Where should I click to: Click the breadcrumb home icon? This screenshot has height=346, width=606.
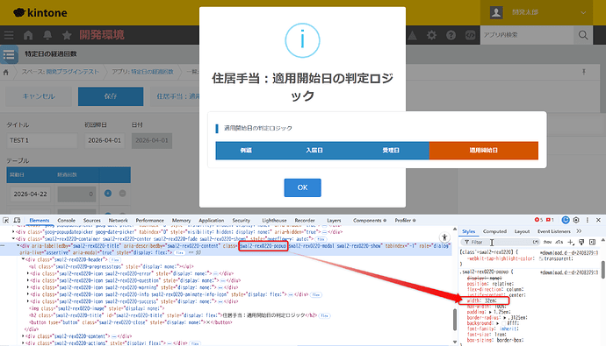coord(6,72)
